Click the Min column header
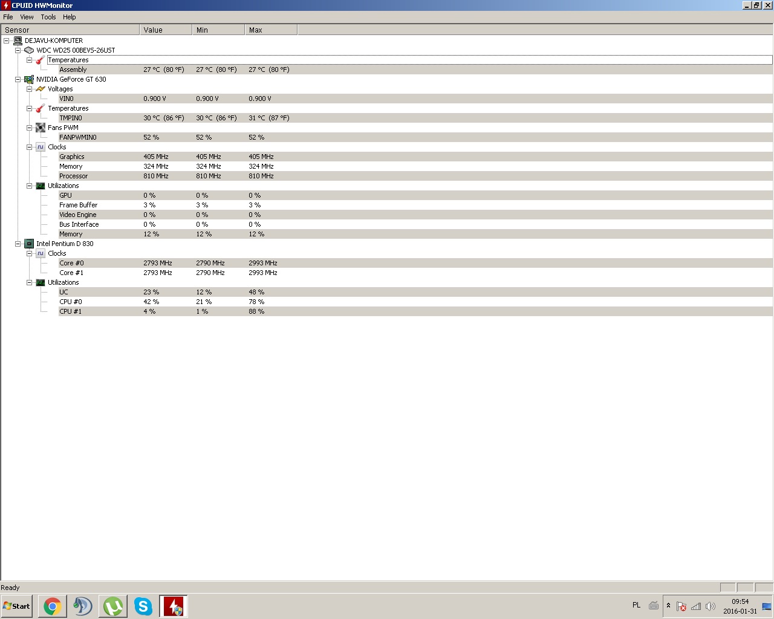Image resolution: width=774 pixels, height=619 pixels. (x=218, y=30)
